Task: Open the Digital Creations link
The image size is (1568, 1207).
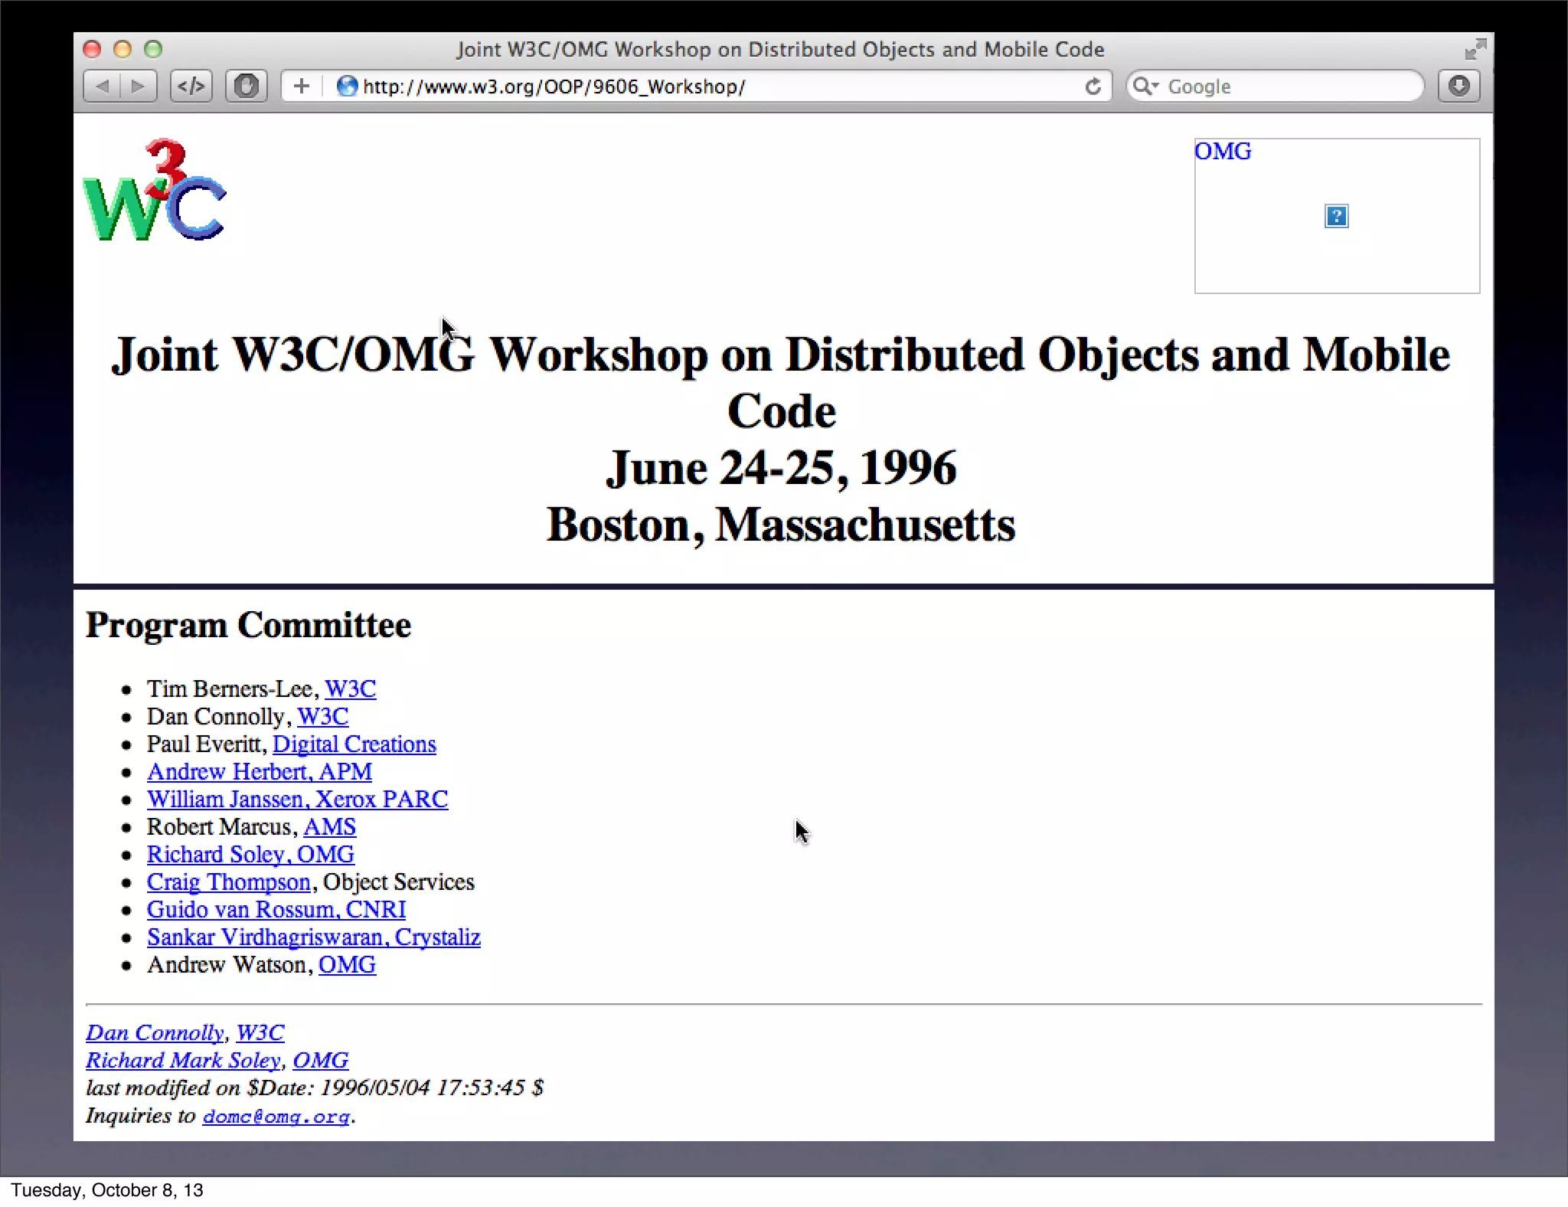Action: pos(354,744)
